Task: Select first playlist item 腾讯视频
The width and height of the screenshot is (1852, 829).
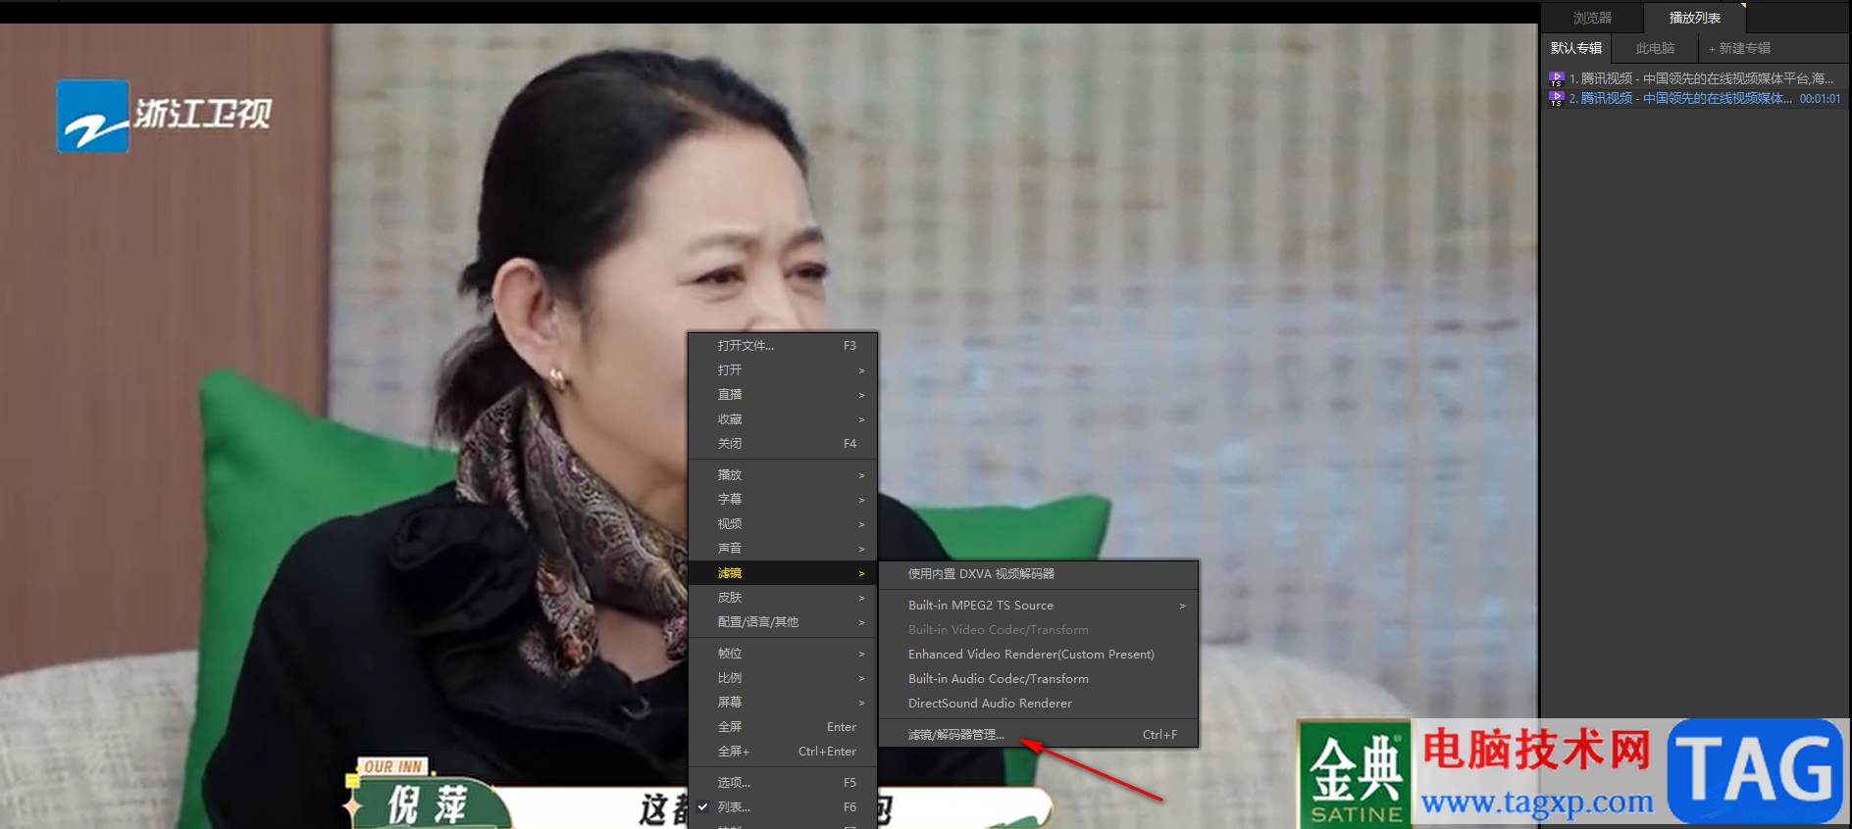Action: (x=1694, y=78)
